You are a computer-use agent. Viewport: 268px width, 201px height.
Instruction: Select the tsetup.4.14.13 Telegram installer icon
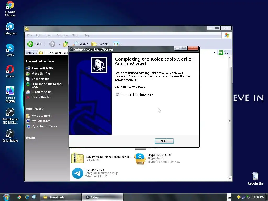click(x=77, y=173)
